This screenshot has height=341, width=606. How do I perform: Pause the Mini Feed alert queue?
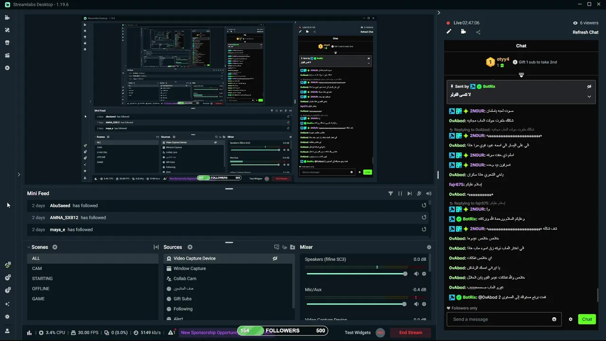(400, 193)
